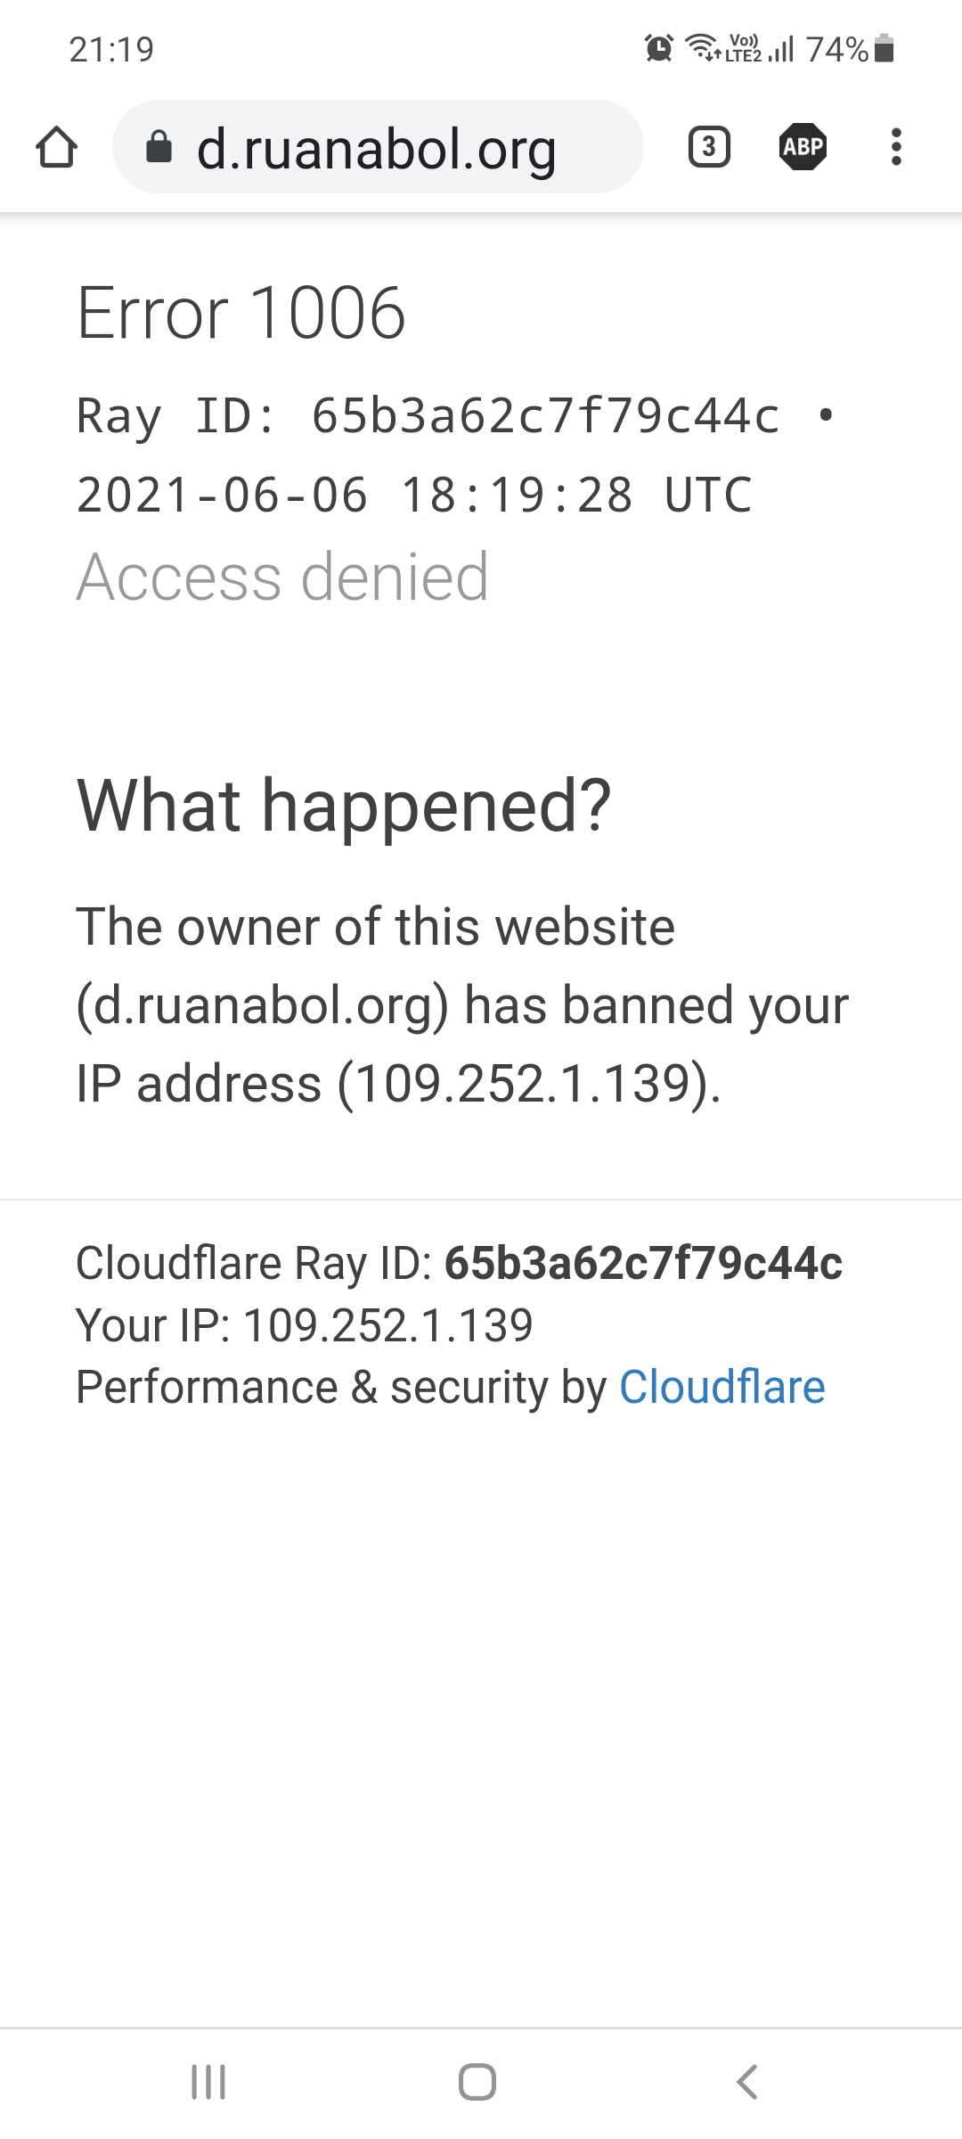The width and height of the screenshot is (962, 2139).
Task: Tap the "Access denied" text
Action: (282, 578)
